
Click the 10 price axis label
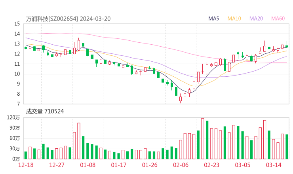pyautogui.click(x=17, y=74)
